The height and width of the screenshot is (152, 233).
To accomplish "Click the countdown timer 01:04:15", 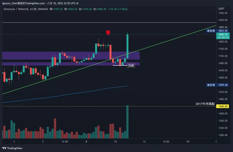I will (x=223, y=37).
